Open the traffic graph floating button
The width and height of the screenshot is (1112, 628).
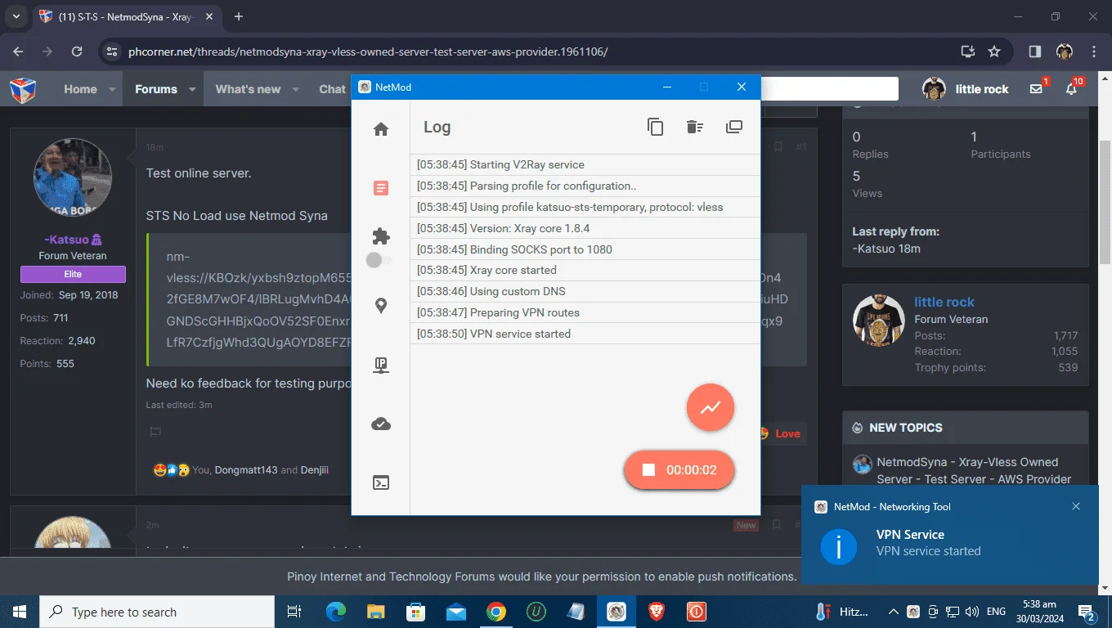pos(711,406)
